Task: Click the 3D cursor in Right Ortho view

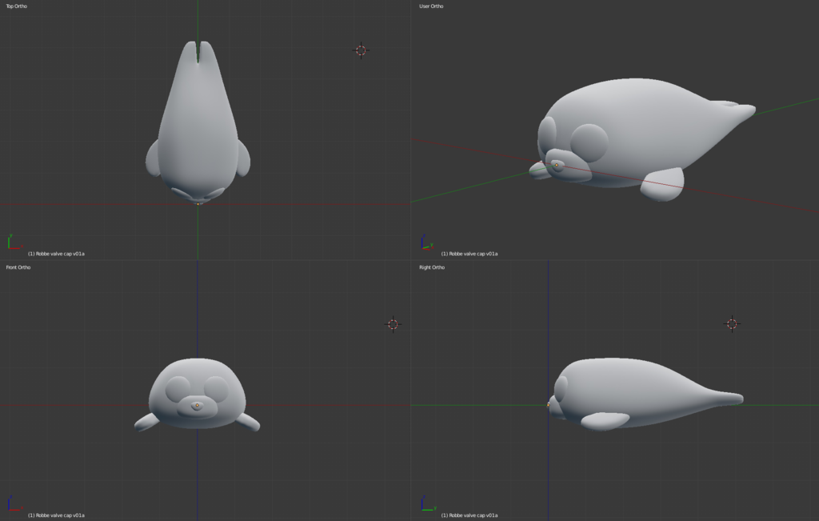Action: pyautogui.click(x=732, y=324)
